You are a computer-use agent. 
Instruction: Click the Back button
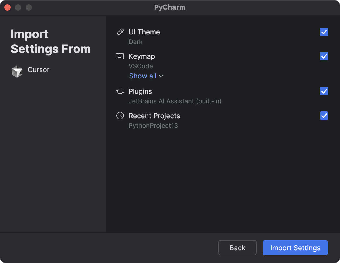(237, 247)
